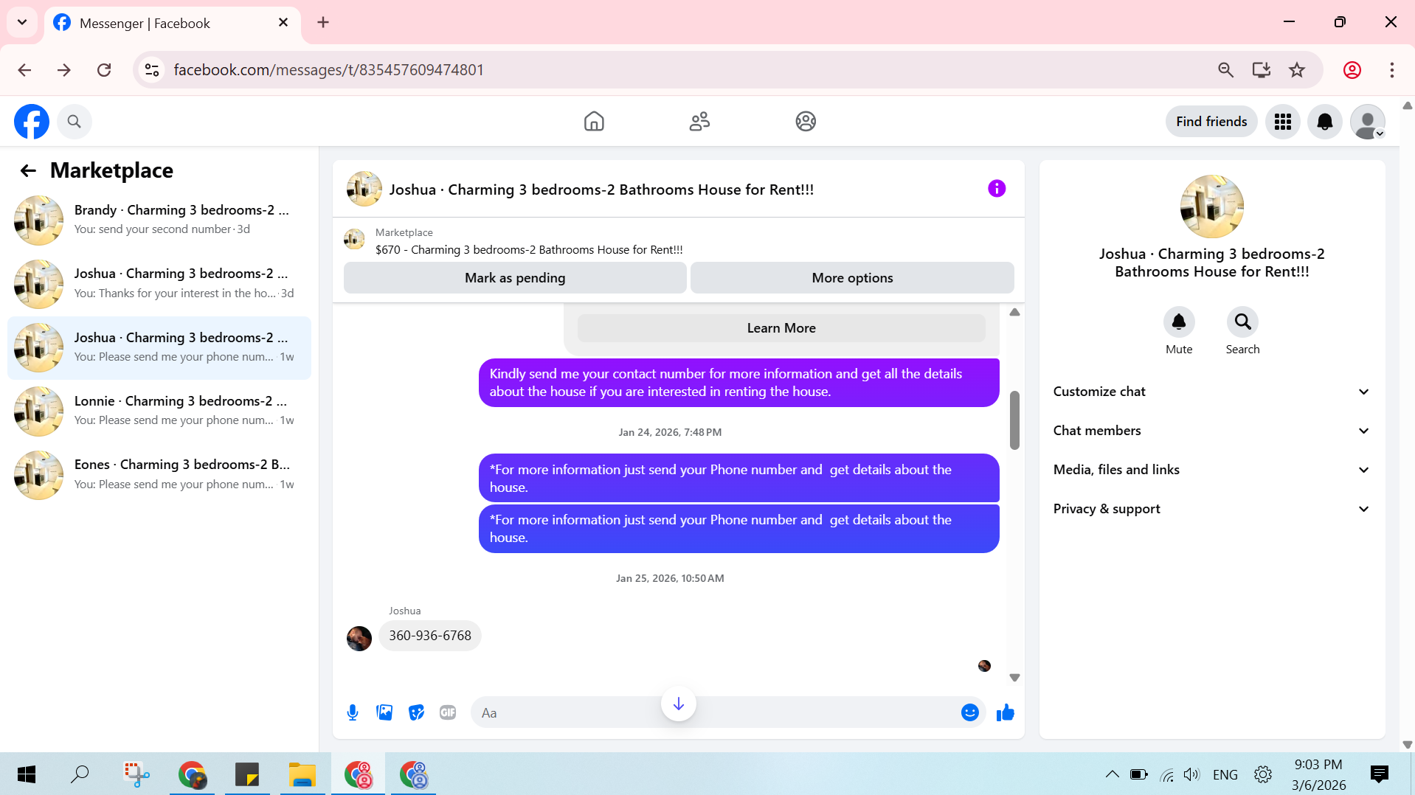The image size is (1415, 795).
Task: Select the Messenger | Facebook tab
Action: (x=172, y=23)
